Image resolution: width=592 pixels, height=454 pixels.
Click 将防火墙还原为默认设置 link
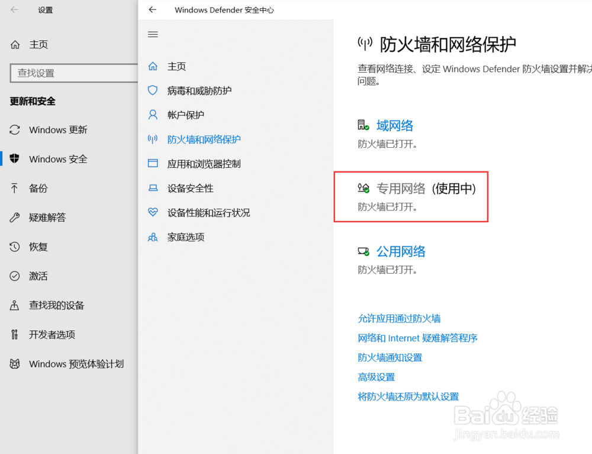[408, 396]
